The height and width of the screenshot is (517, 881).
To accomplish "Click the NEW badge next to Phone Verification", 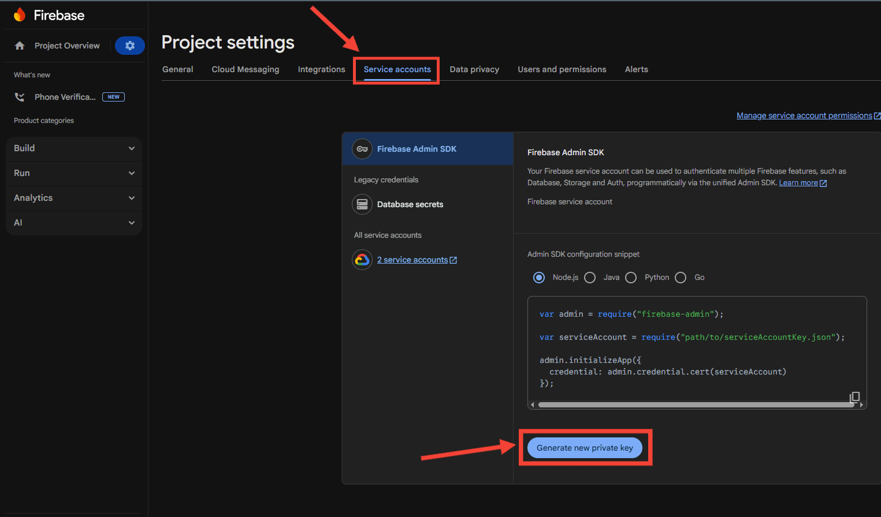I will point(113,97).
